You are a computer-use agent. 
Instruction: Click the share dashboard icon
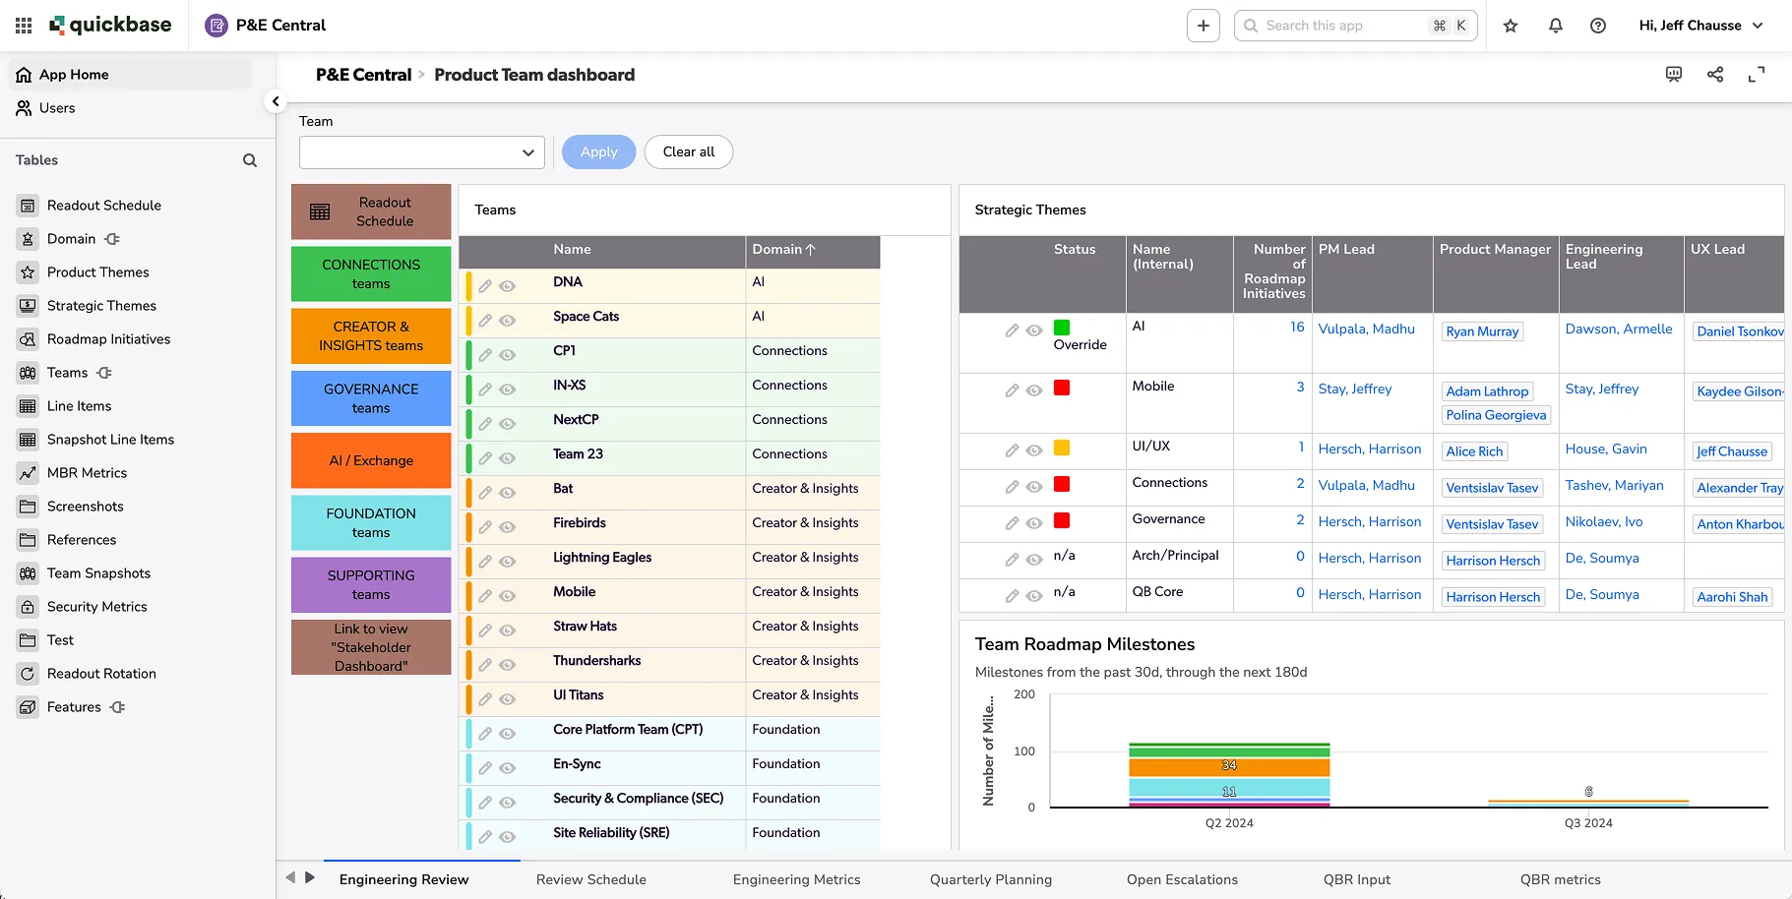pos(1715,75)
